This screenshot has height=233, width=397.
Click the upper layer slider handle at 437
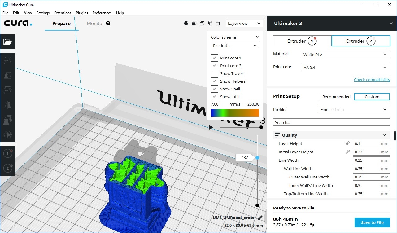tap(257, 158)
